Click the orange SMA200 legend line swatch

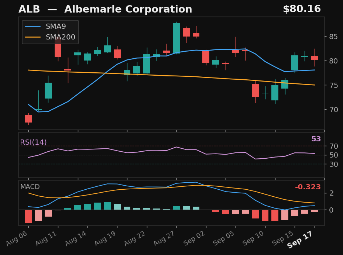coord(33,37)
